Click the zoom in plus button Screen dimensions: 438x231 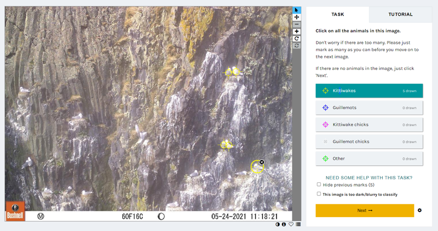(296, 31)
